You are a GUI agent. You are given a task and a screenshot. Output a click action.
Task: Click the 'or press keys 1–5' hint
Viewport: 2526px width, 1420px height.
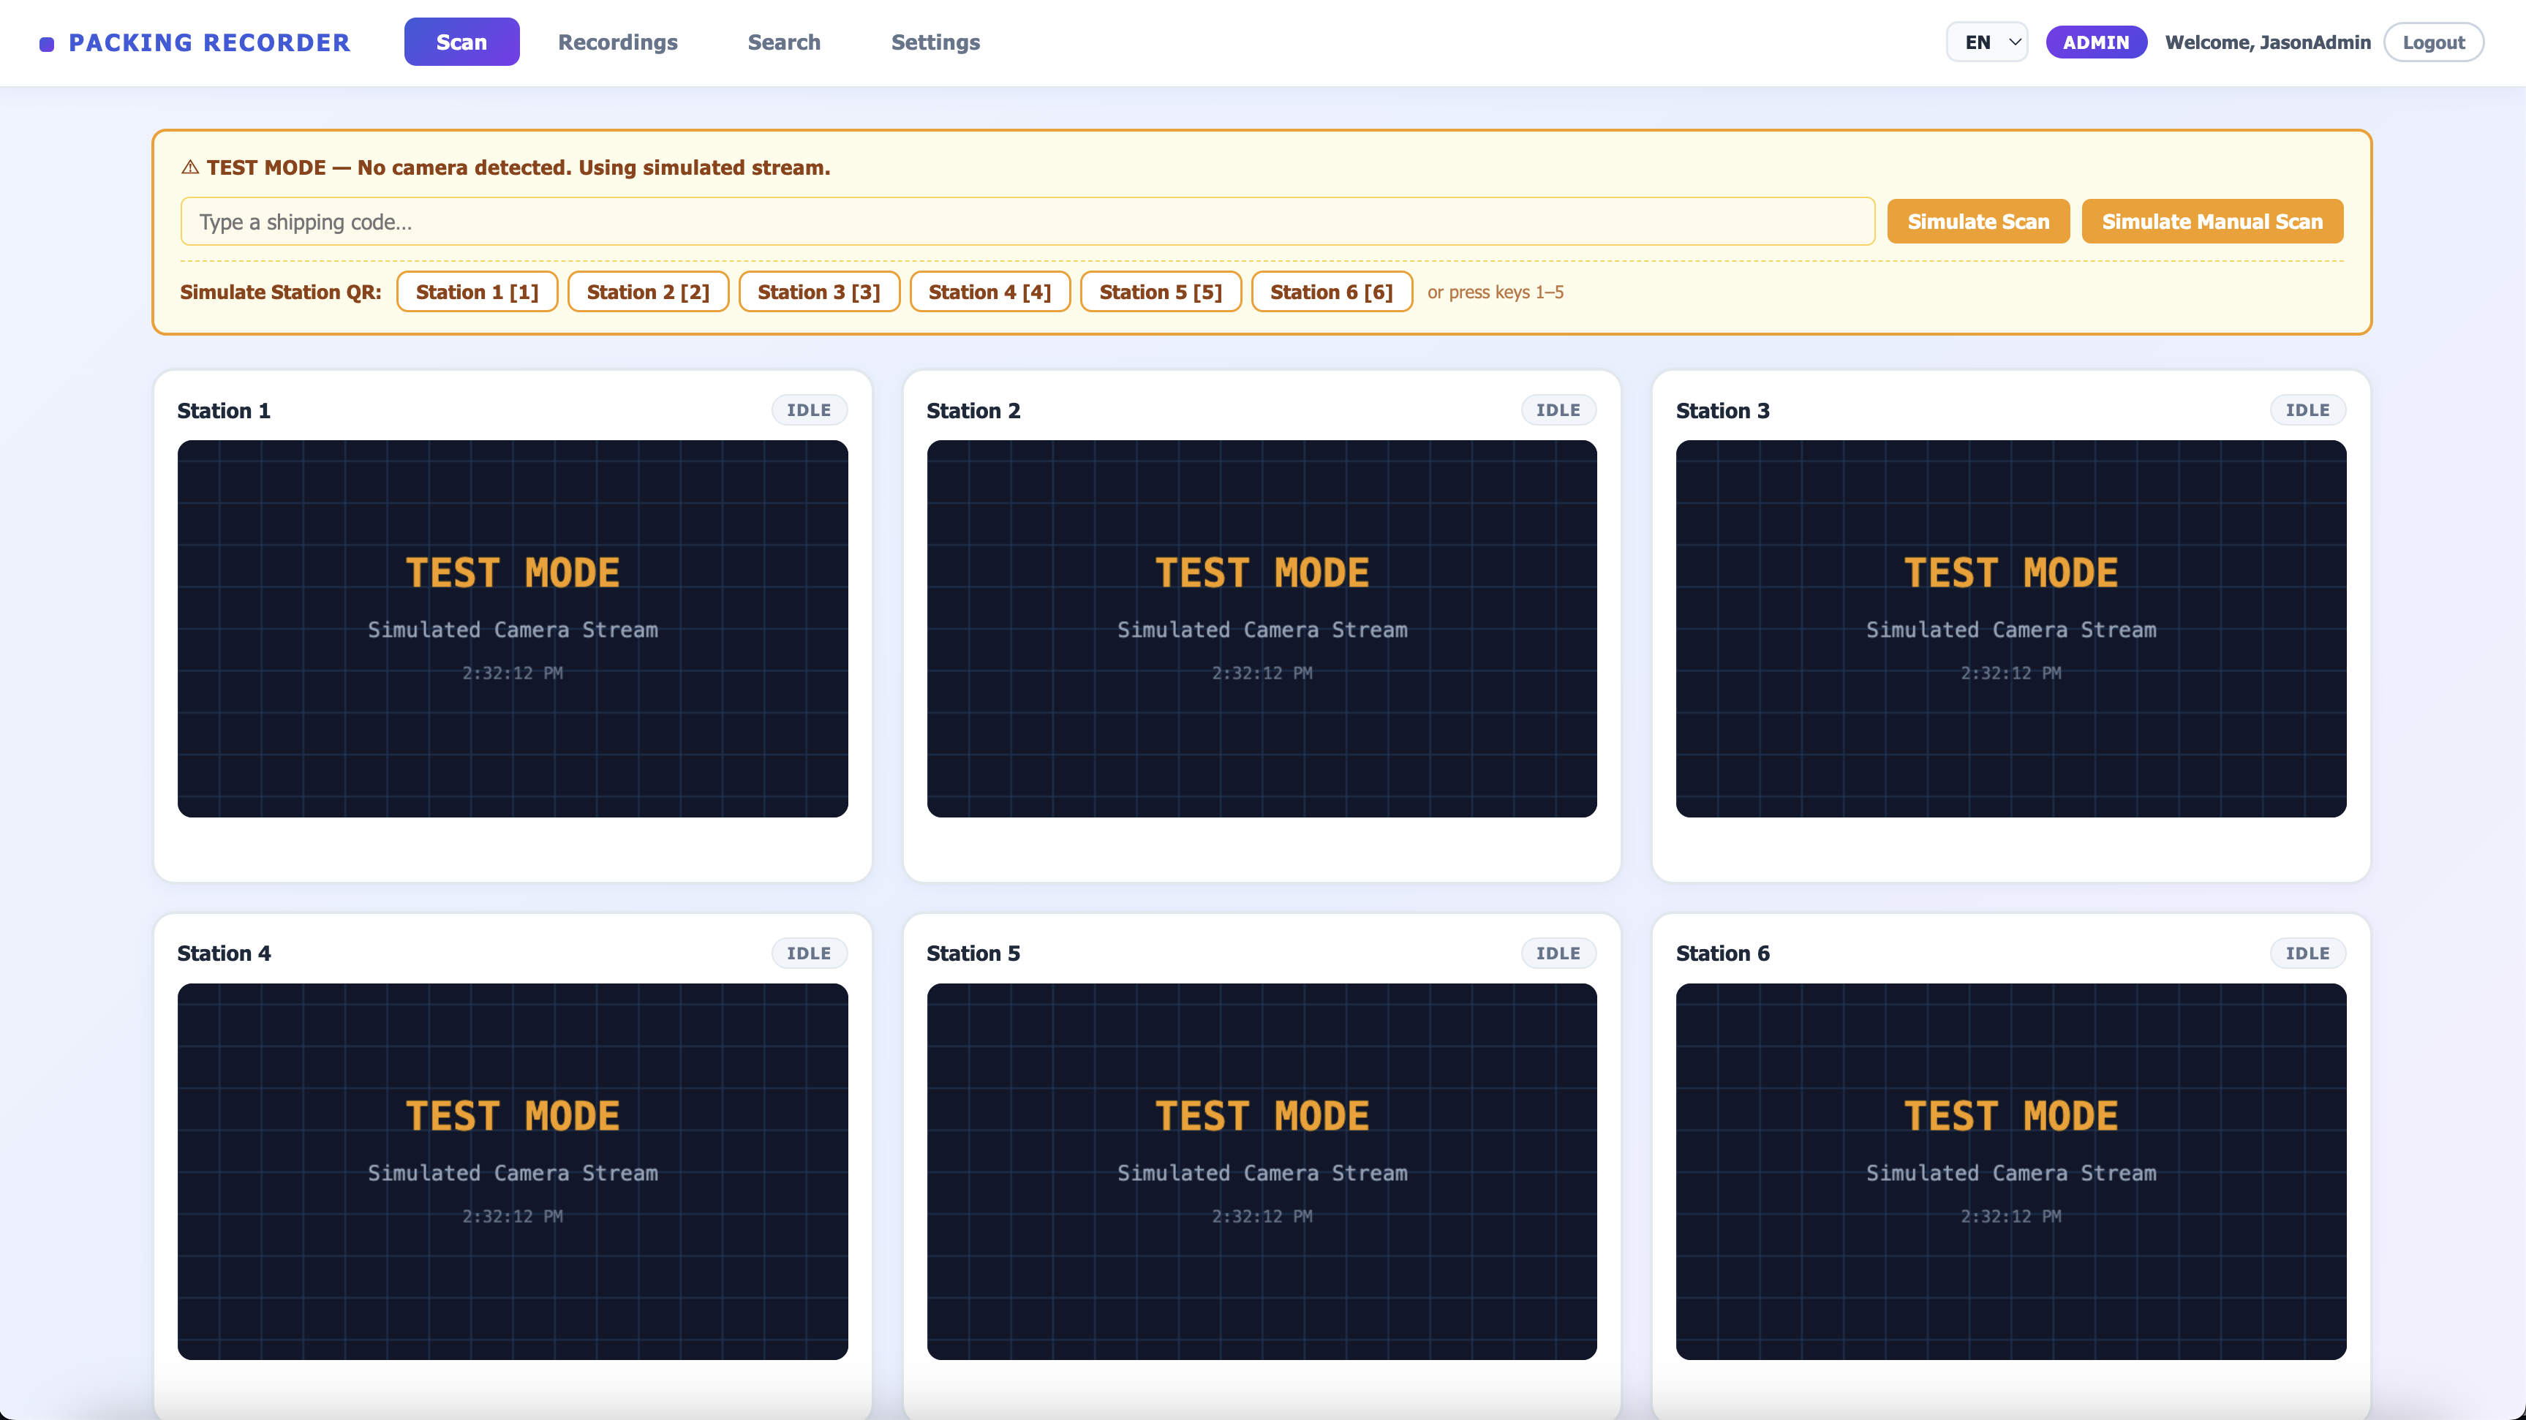[1496, 292]
